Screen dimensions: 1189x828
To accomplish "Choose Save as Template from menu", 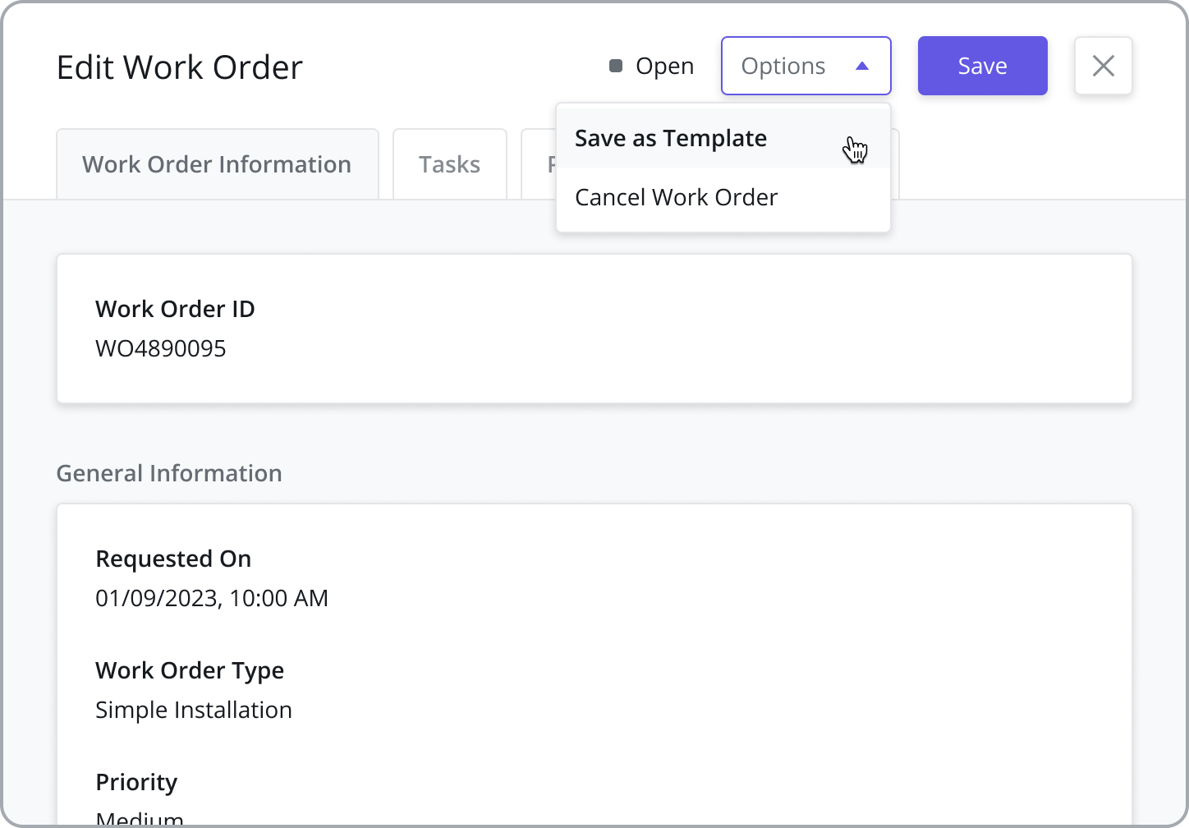I will pos(671,138).
